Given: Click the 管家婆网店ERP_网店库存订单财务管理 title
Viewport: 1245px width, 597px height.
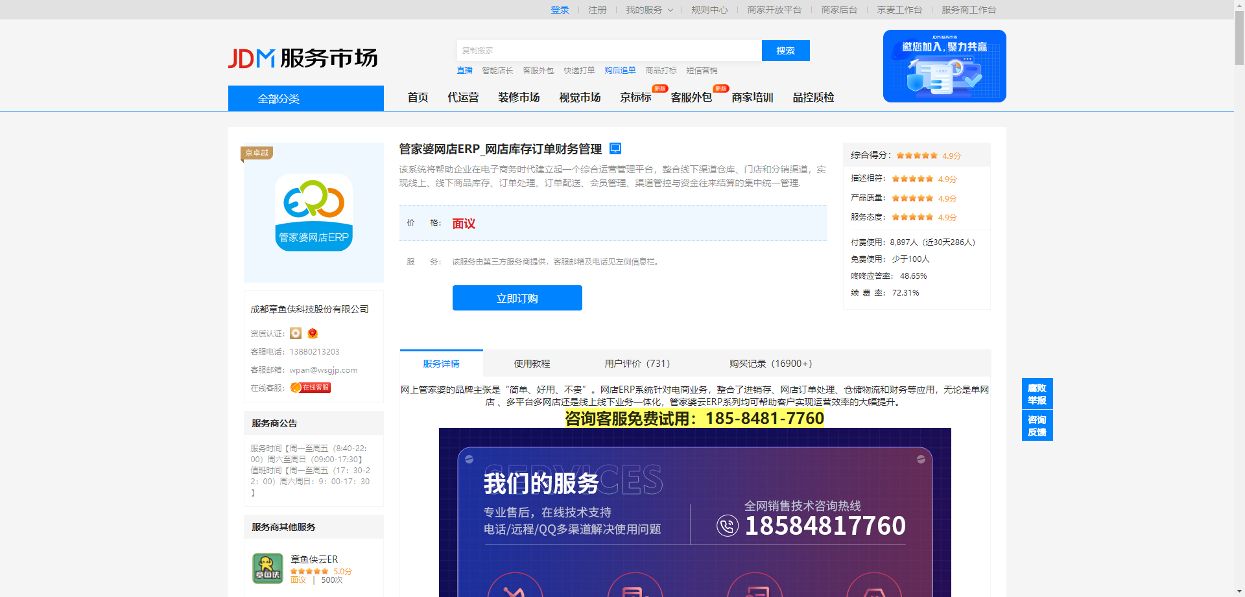Looking at the screenshot, I should click(x=500, y=149).
